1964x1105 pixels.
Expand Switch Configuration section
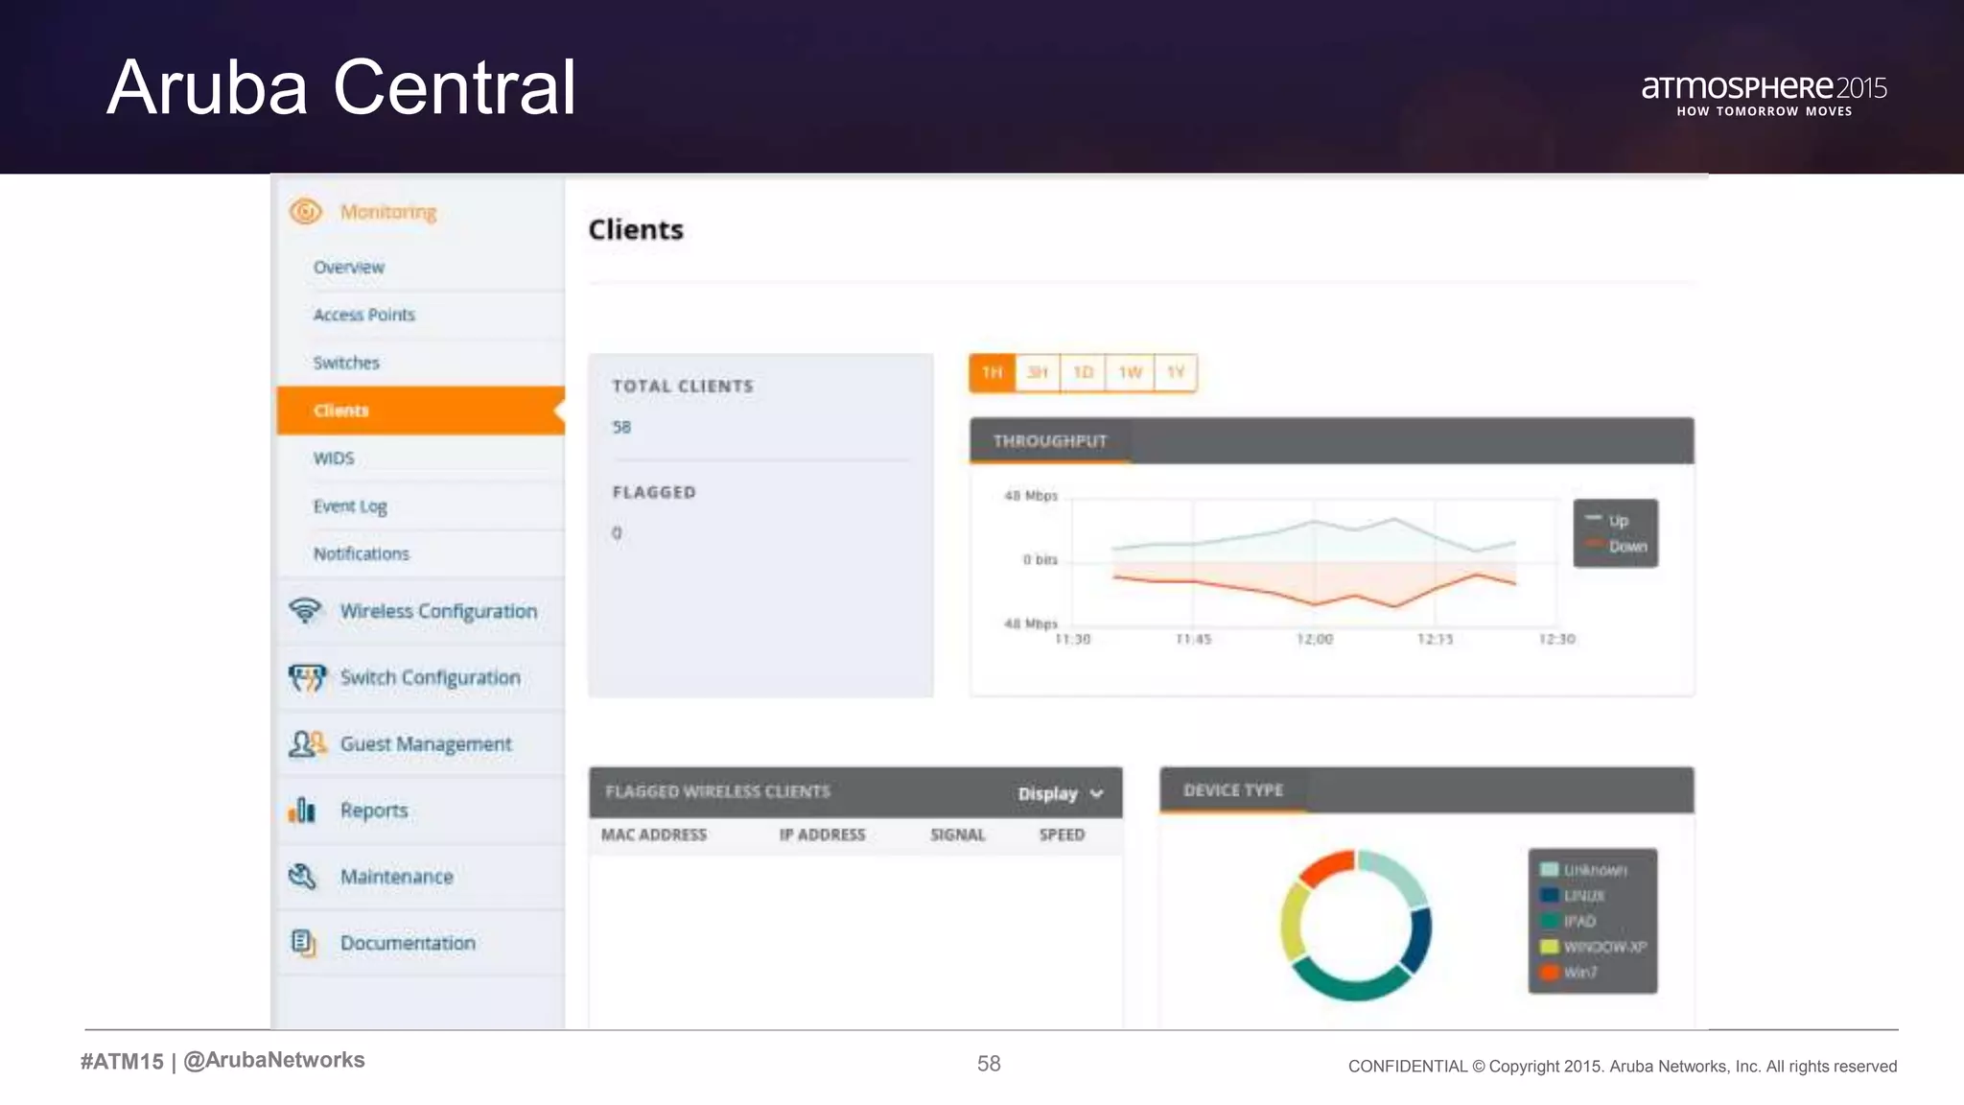[430, 677]
